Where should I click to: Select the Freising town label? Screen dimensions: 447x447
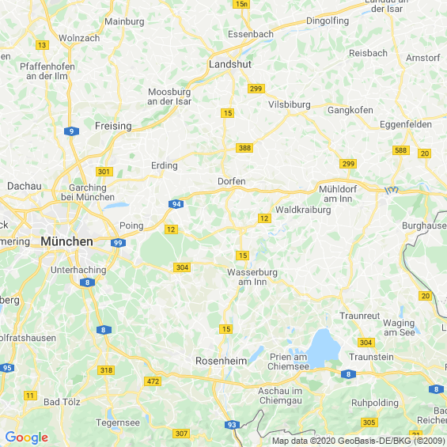113,126
